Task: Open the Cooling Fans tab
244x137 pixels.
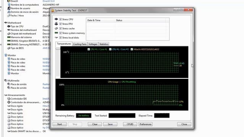Action: 80,44
